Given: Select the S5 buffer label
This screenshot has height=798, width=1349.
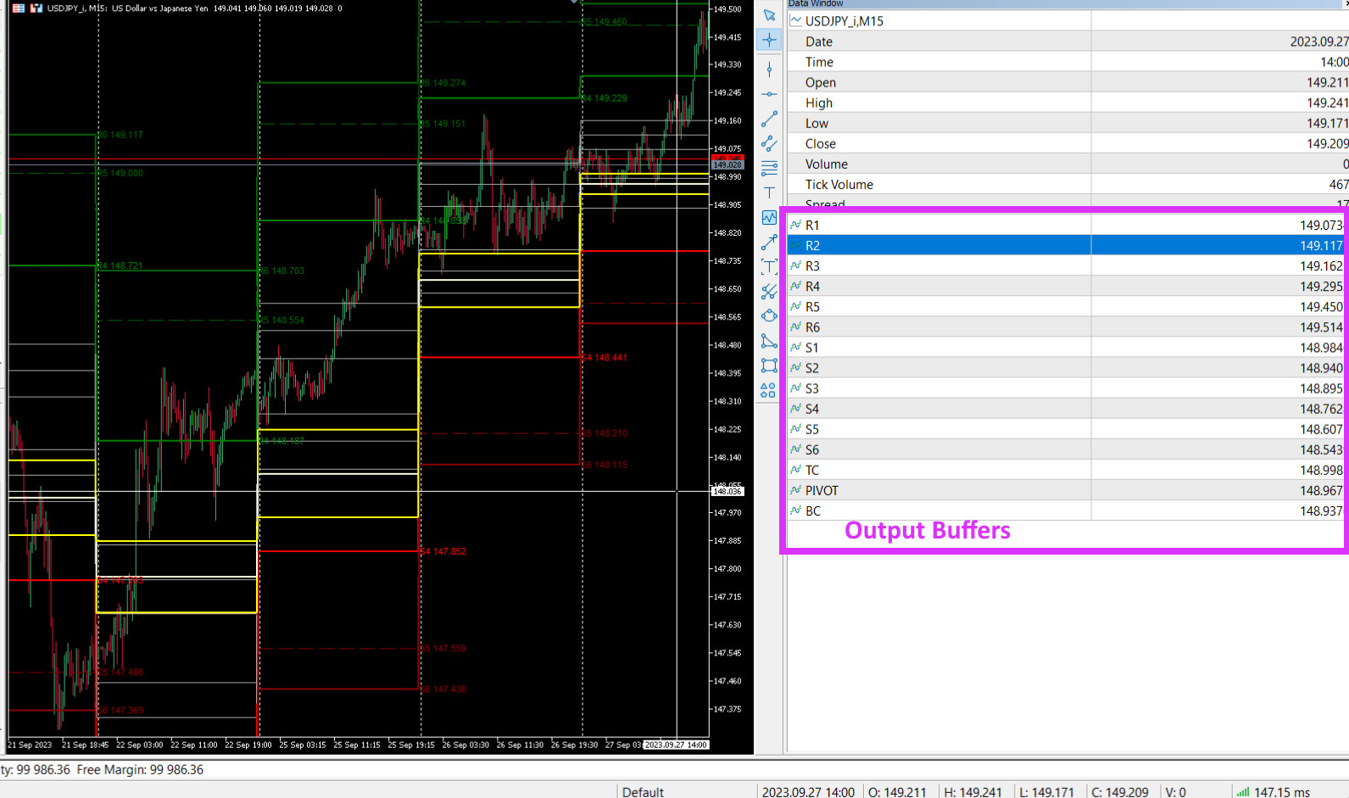Looking at the screenshot, I should click(811, 429).
